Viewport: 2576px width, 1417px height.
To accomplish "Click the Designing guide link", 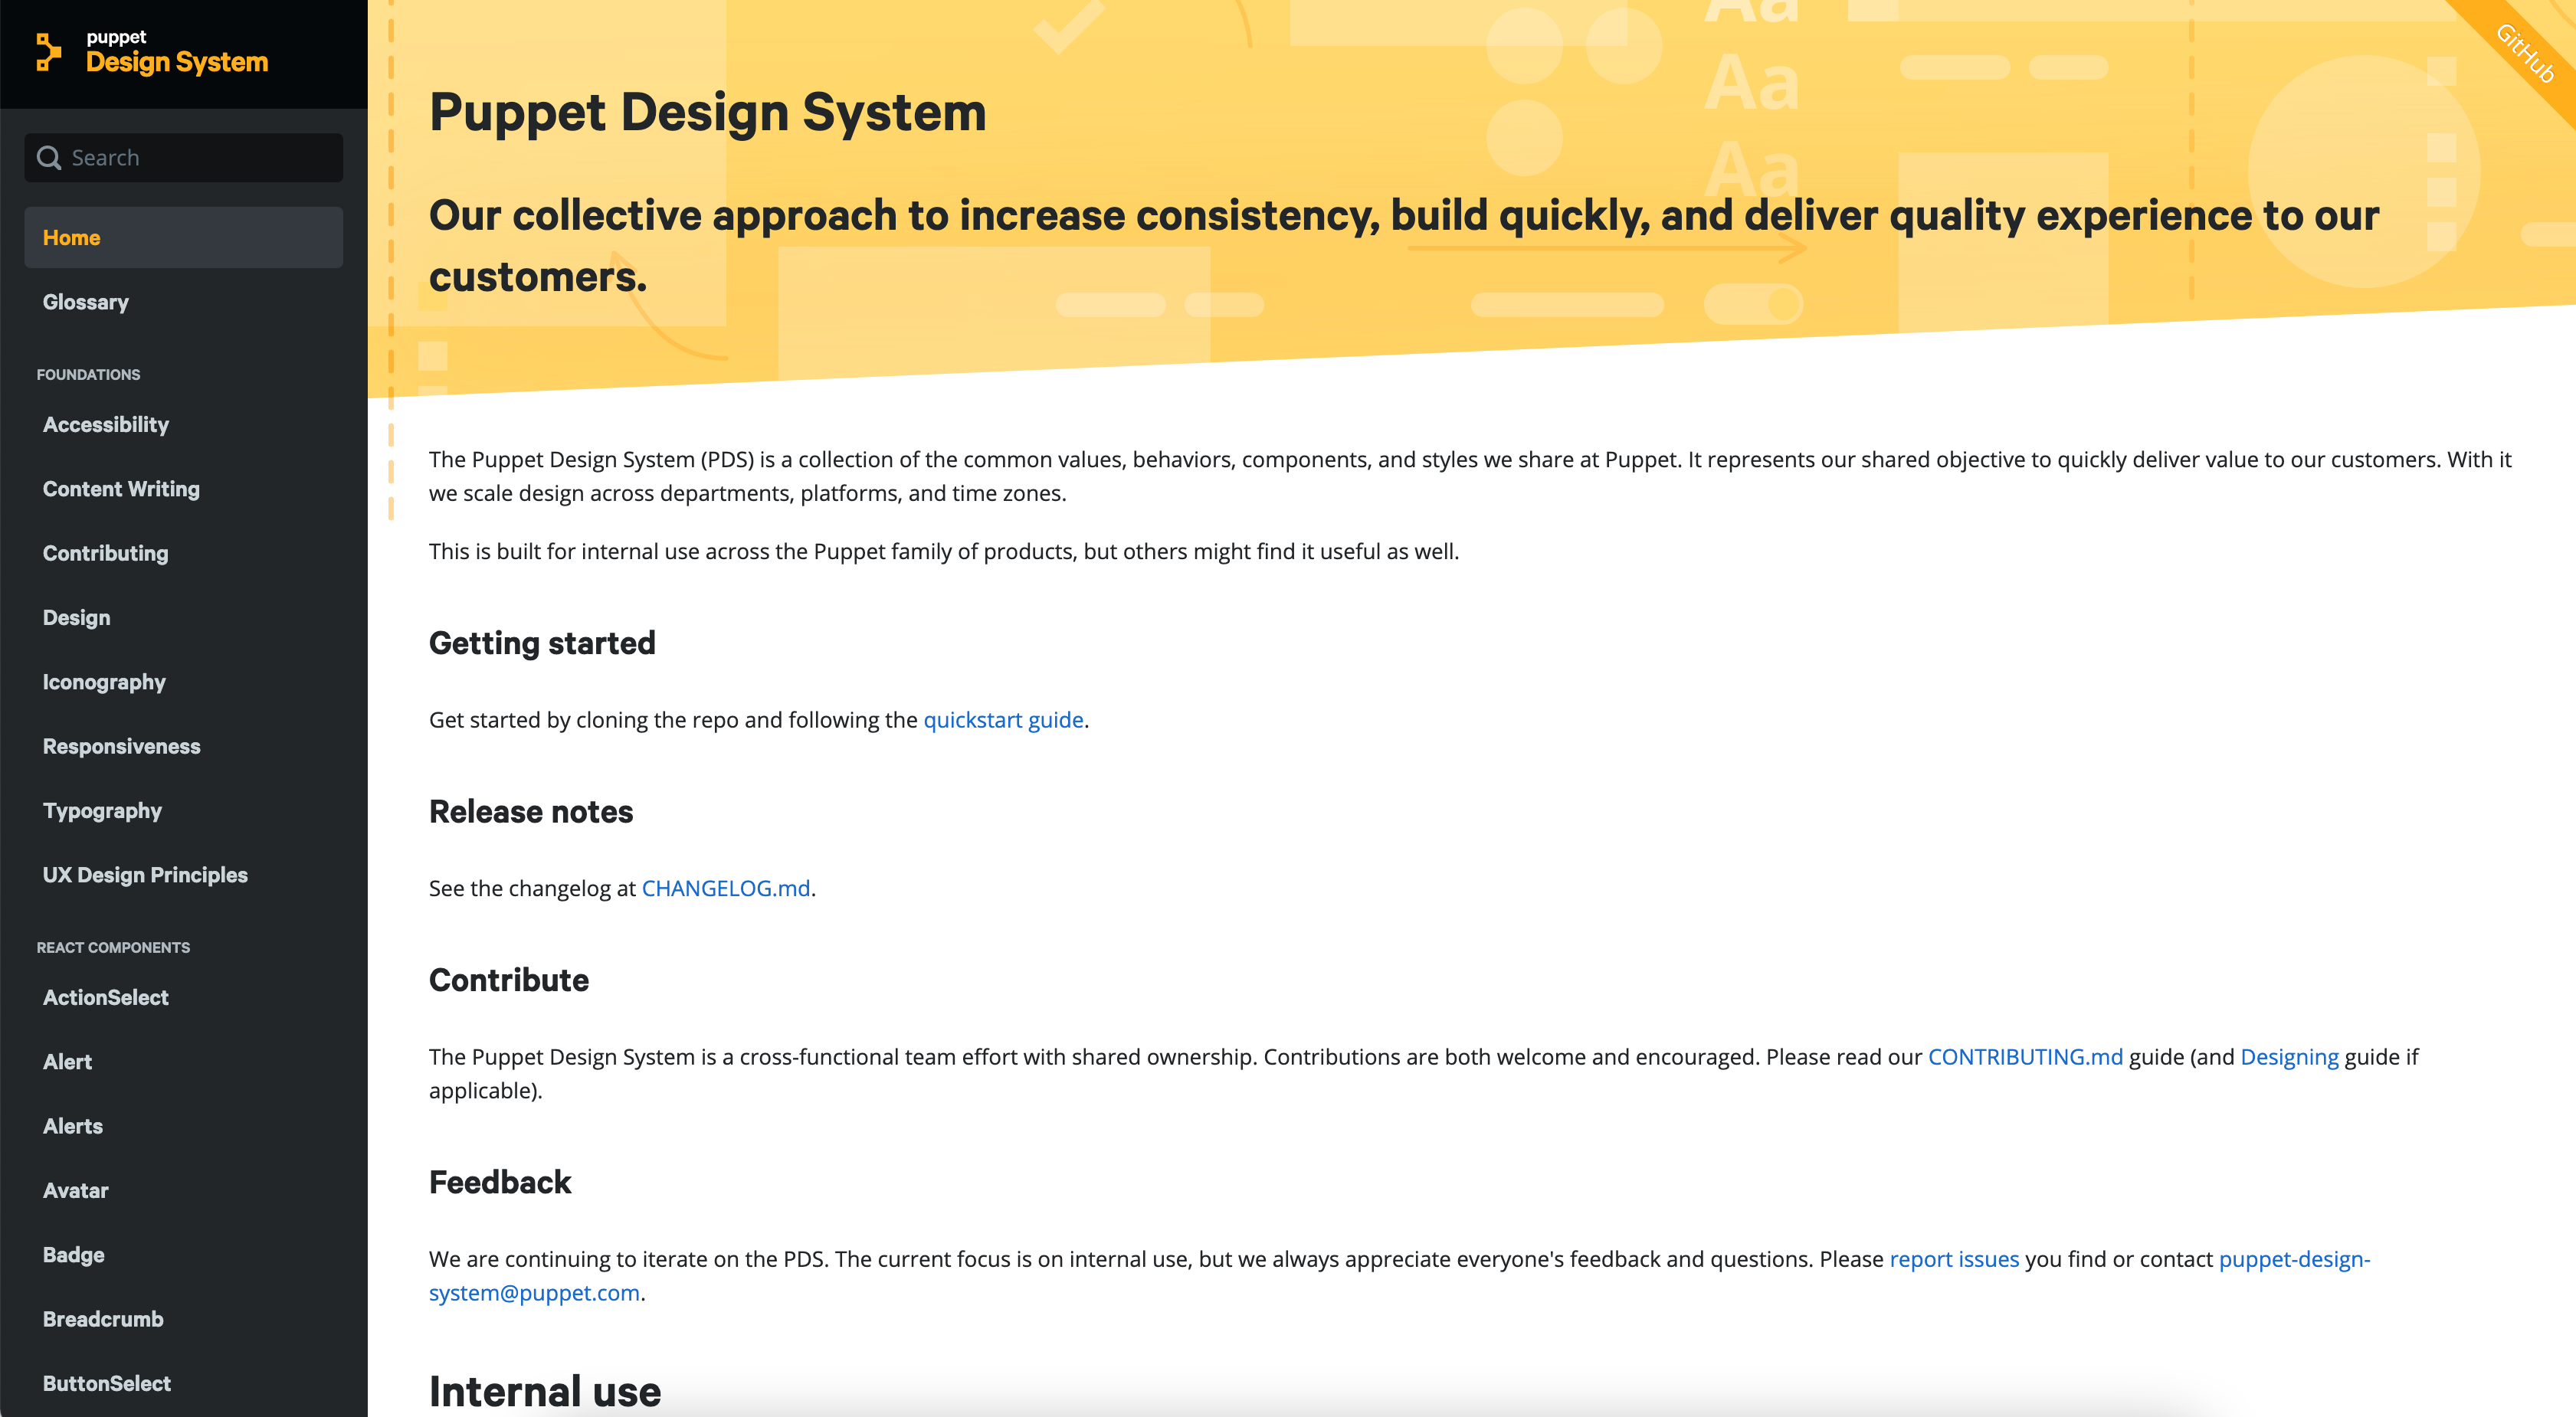I will [x=2289, y=1057].
